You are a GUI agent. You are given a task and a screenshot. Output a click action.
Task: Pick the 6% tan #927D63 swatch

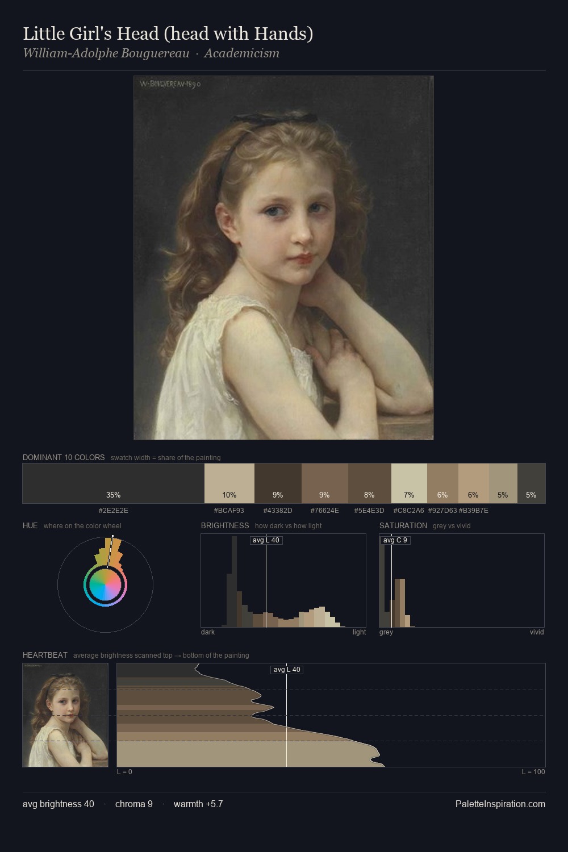click(x=442, y=483)
